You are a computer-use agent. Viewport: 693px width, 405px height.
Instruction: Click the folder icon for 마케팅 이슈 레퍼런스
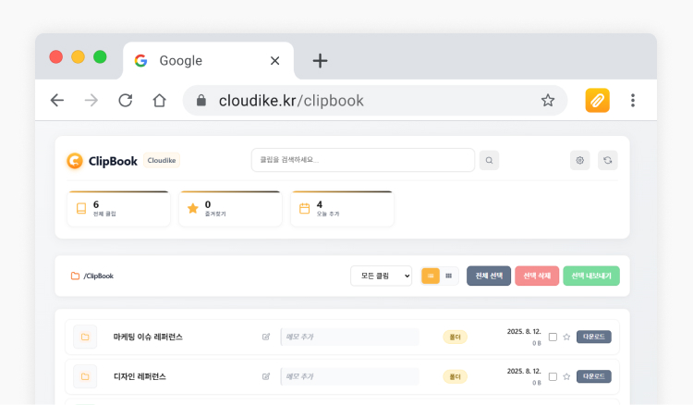coord(85,337)
